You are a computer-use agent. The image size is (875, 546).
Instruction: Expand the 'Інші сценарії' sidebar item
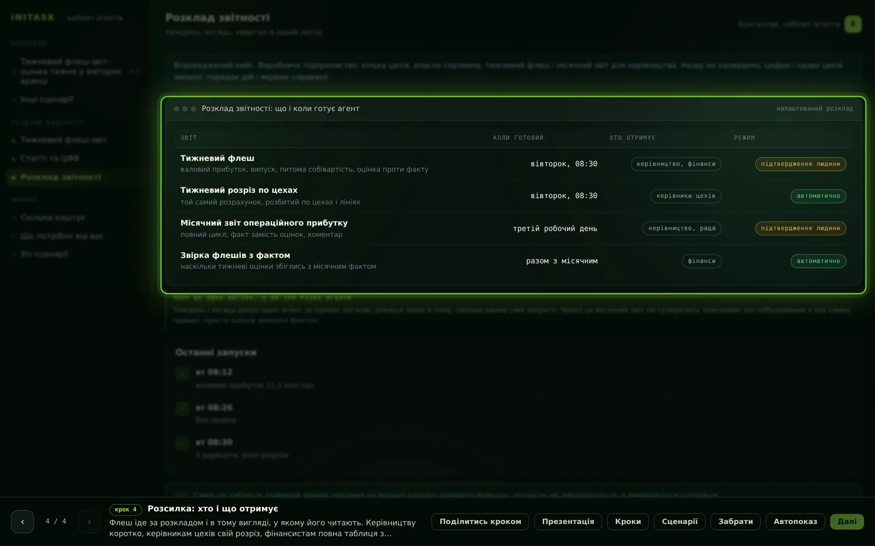point(47,99)
